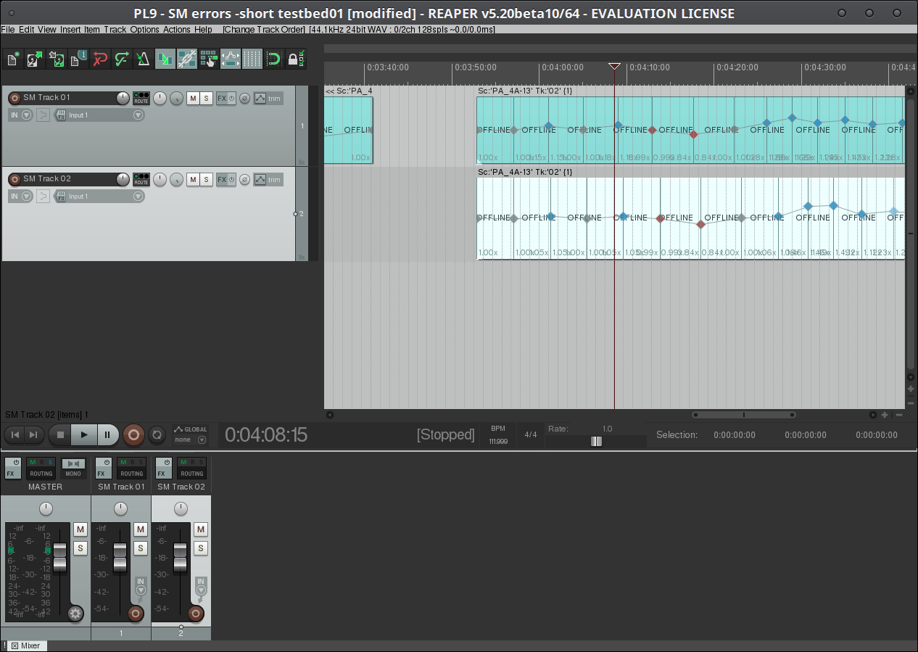Click input FX icon on SM Track 01

[61, 115]
